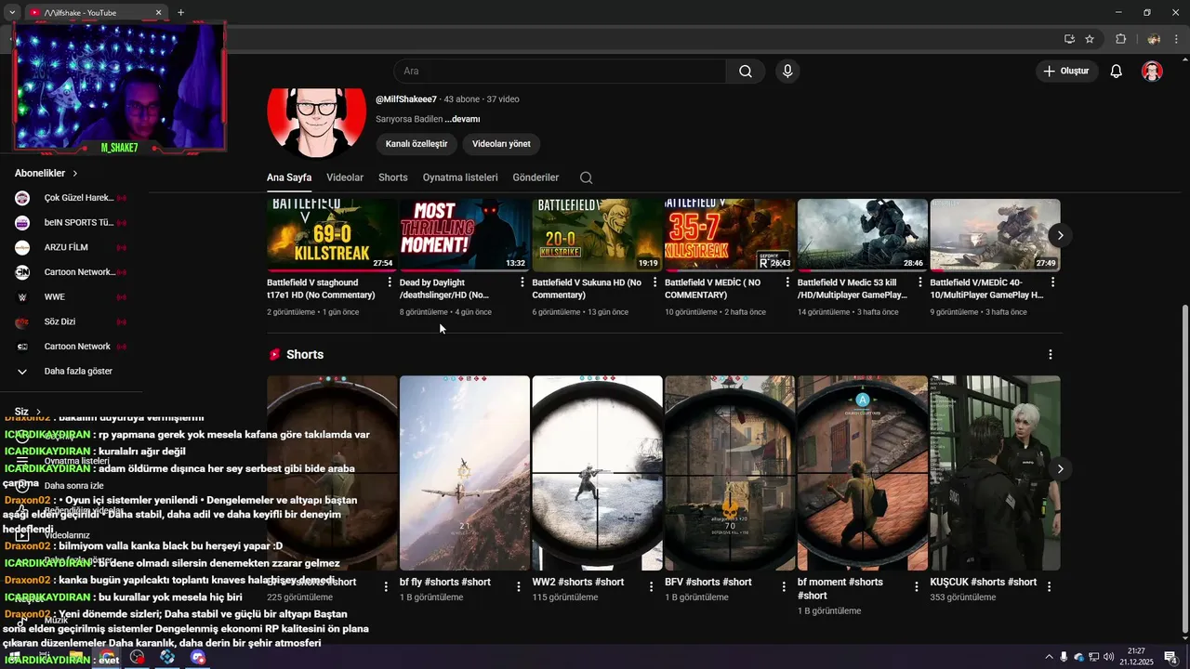Image resolution: width=1190 pixels, height=669 pixels.
Task: Open Battlefield V Medic 53 kill title
Action: (853, 288)
